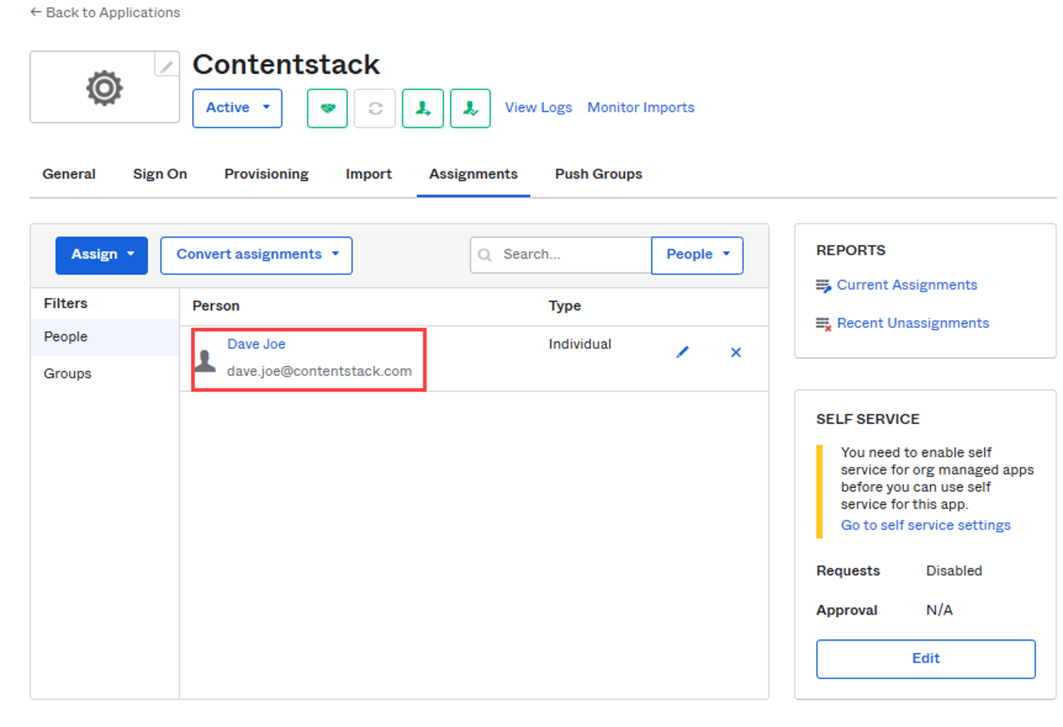
Task: Open the Convert assignments dropdown
Action: tap(257, 256)
